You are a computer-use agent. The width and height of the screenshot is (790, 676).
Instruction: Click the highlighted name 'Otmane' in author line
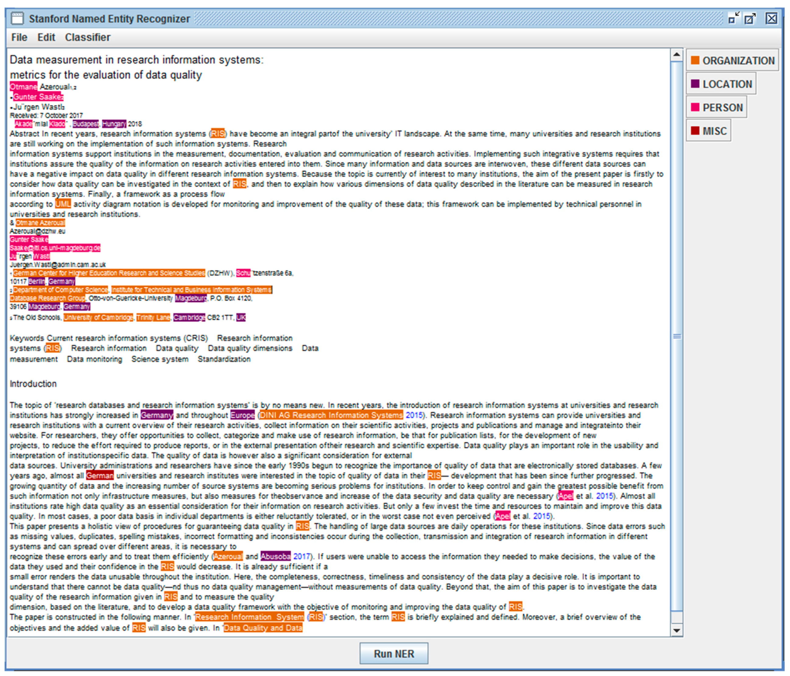coord(24,86)
